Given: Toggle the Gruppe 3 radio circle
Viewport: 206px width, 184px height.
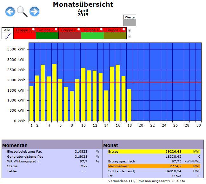Looking at the screenshot, I should click(79, 29).
